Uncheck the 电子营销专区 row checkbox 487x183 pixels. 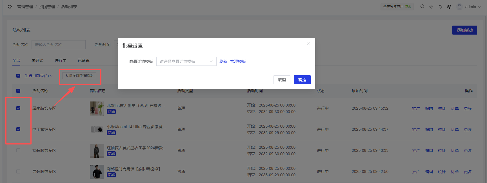point(18,129)
